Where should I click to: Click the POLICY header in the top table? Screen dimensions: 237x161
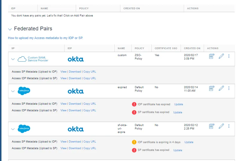point(84,8)
